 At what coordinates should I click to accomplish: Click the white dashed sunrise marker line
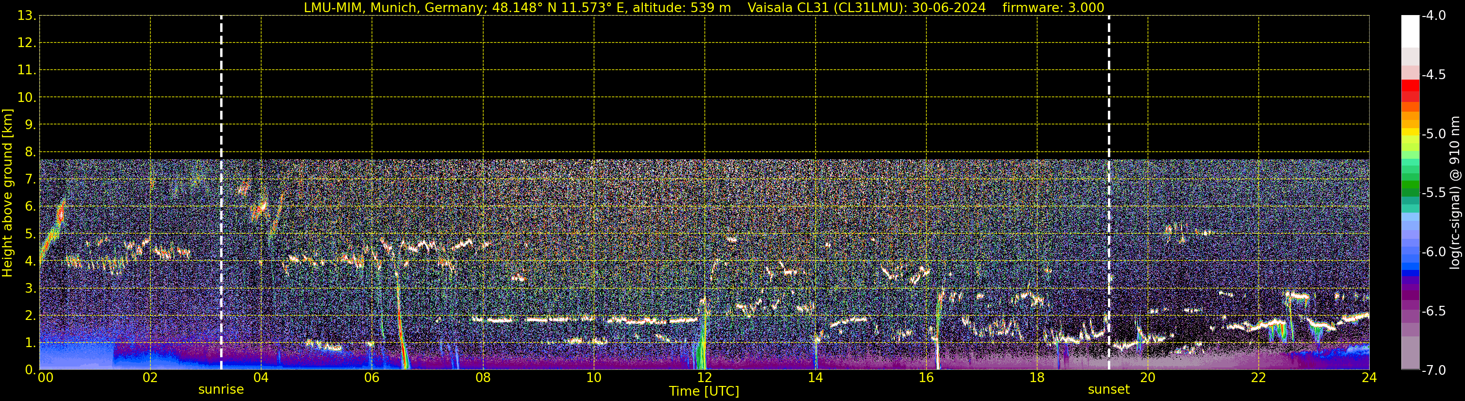pos(221,193)
